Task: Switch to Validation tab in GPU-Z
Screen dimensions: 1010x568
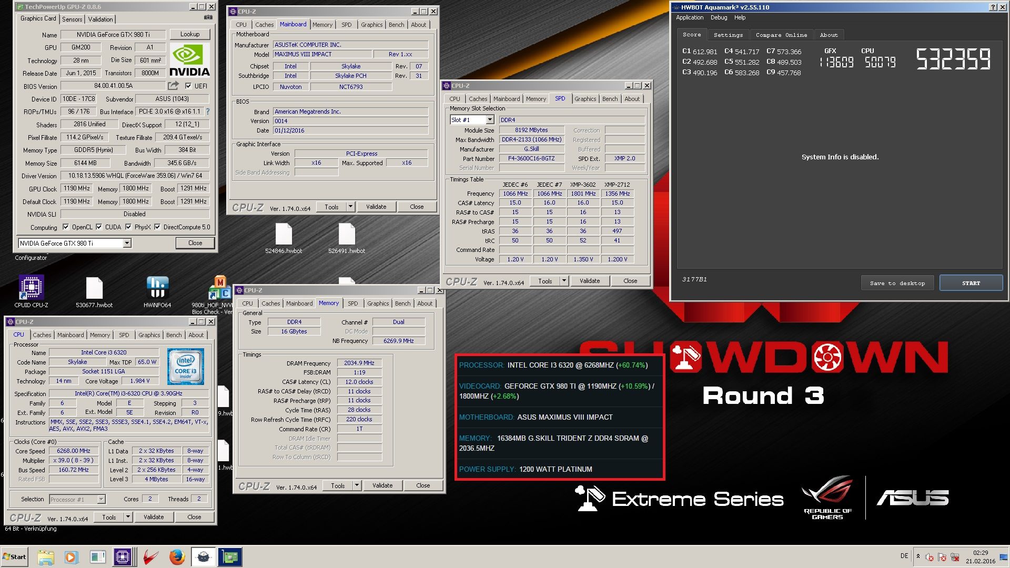Action: pos(100,19)
